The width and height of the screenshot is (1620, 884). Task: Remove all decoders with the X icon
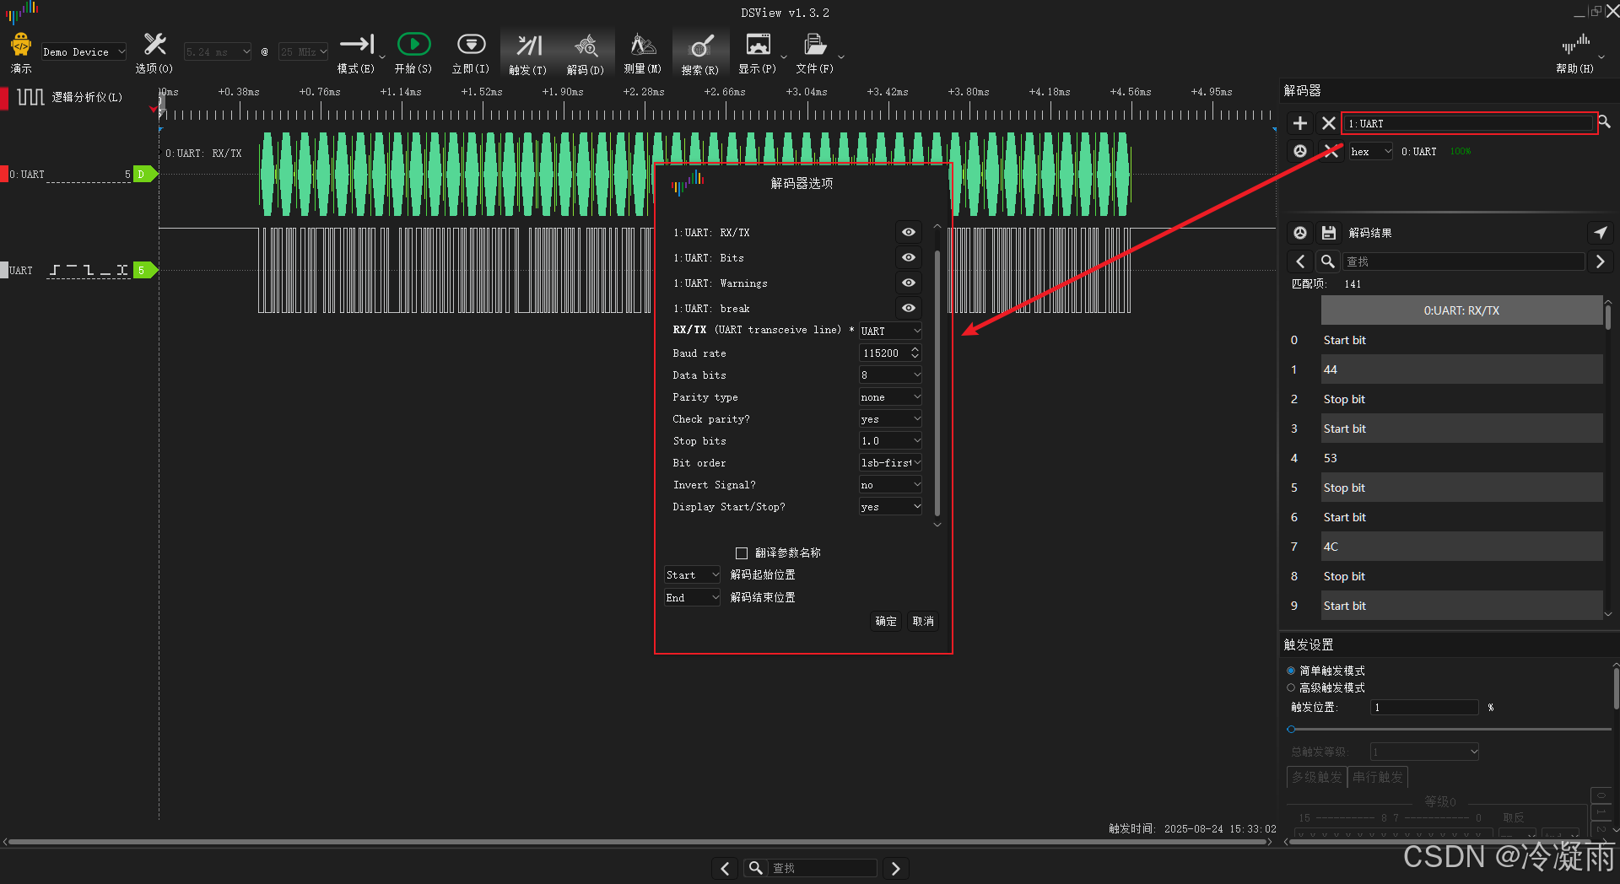click(1329, 123)
